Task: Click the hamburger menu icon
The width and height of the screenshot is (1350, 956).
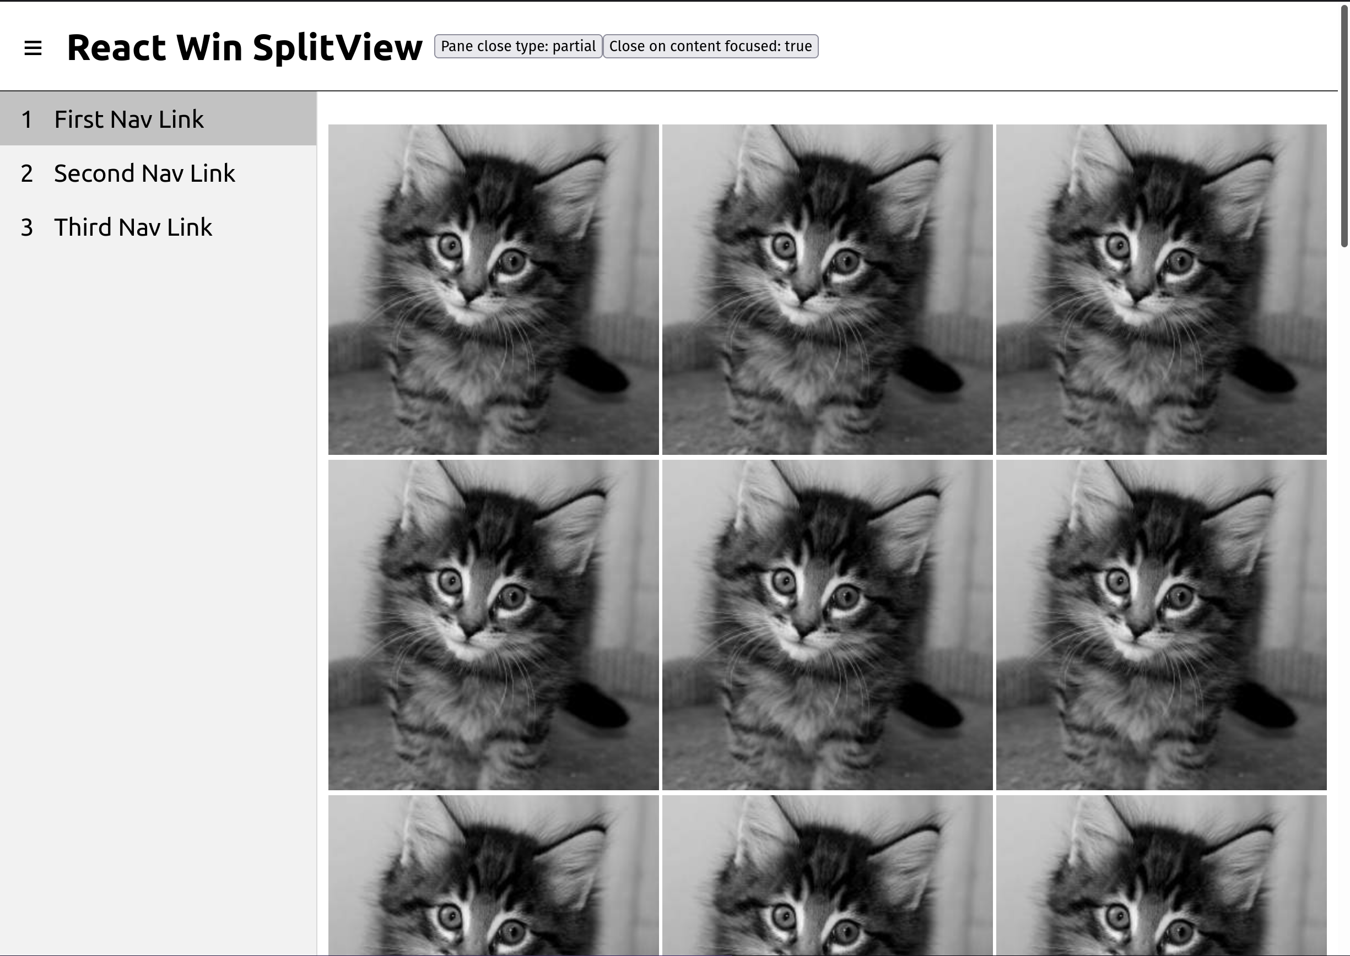Action: pyautogui.click(x=33, y=48)
